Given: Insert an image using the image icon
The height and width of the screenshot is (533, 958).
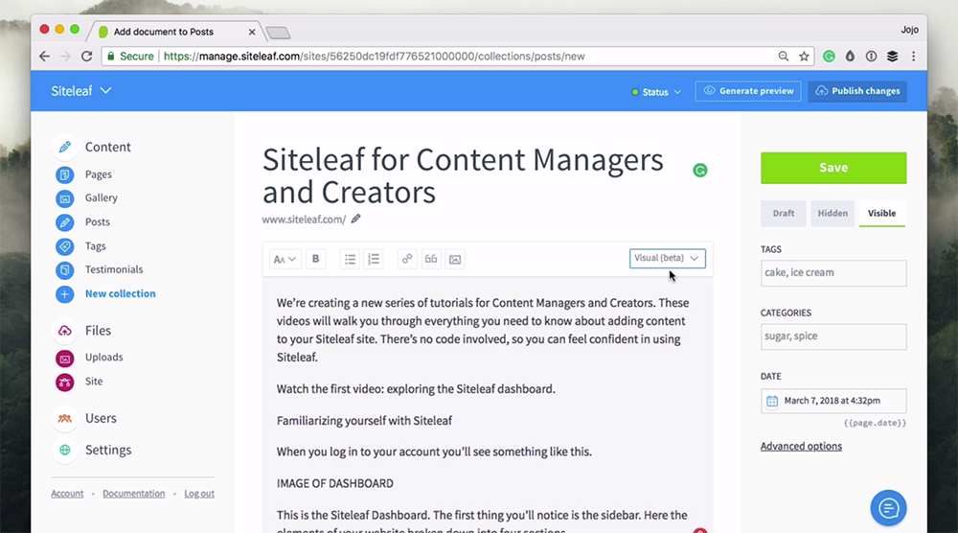Looking at the screenshot, I should (x=454, y=259).
